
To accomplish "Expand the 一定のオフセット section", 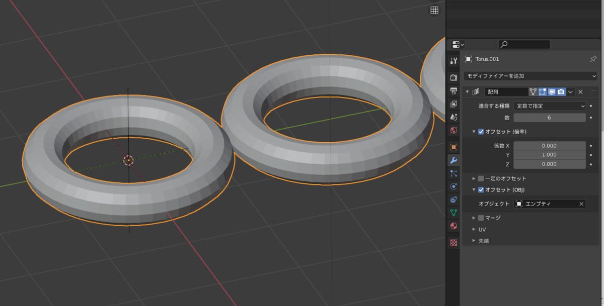I will click(x=474, y=178).
